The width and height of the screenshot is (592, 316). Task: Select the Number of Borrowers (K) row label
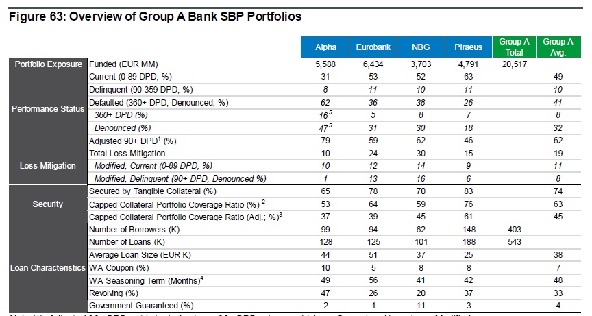(134, 229)
